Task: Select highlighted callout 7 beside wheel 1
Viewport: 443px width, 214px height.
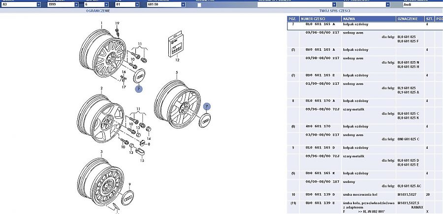Action: pyautogui.click(x=138, y=89)
